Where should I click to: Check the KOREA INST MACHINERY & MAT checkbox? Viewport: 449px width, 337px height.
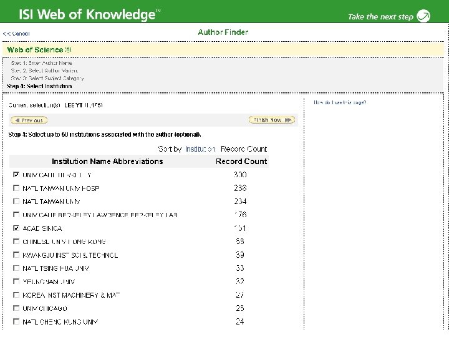point(16,295)
